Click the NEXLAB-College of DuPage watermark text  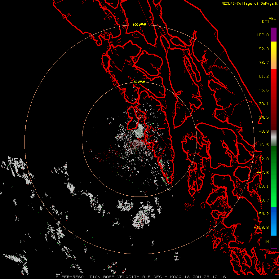[x=248, y=3]
